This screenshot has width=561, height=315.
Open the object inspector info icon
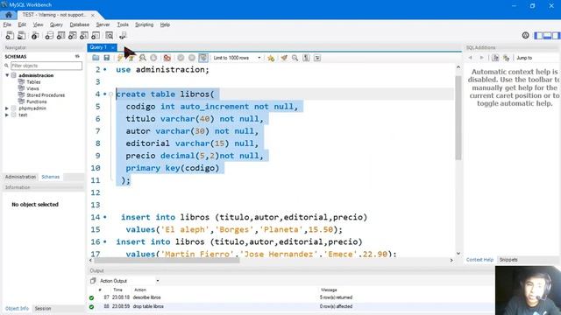pyautogui.click(x=35, y=35)
